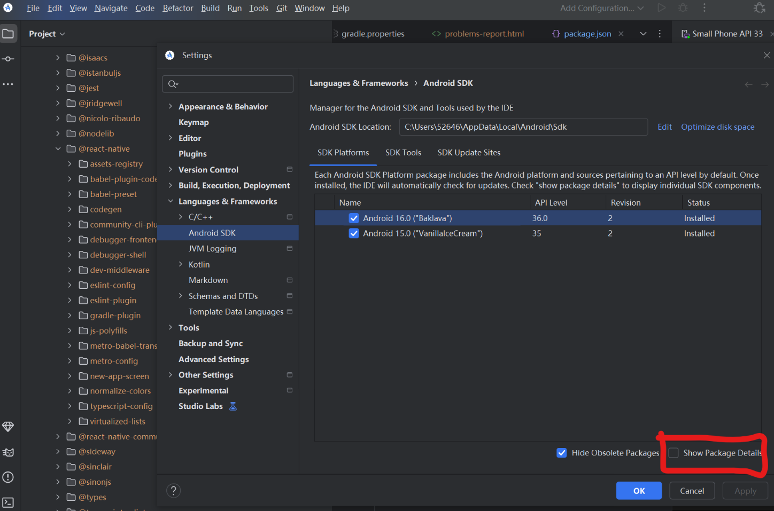Click the Settings back navigation arrow

[749, 84]
